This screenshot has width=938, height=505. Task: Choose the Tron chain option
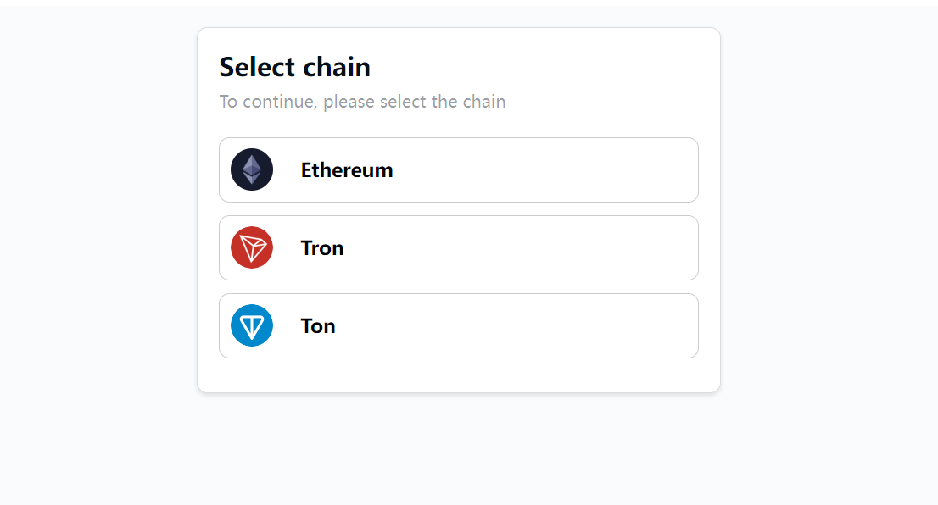(458, 247)
